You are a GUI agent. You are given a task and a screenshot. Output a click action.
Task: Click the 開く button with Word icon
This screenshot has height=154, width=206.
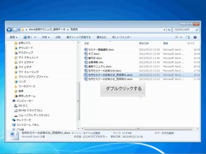point(28,37)
